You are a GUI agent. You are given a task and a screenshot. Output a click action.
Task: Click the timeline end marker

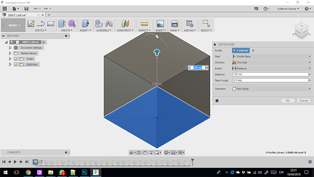coord(192,162)
